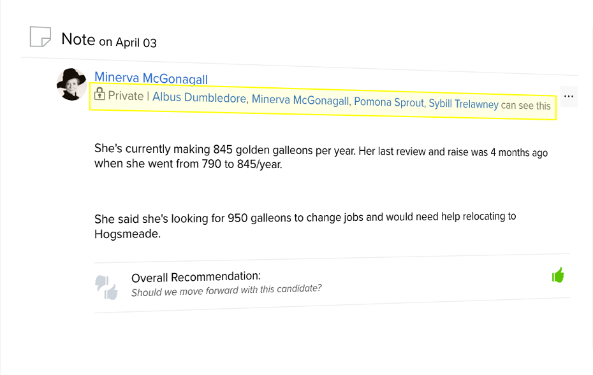Click Minerva McGonagall's avatar photo
The height and width of the screenshot is (375, 593).
[71, 83]
